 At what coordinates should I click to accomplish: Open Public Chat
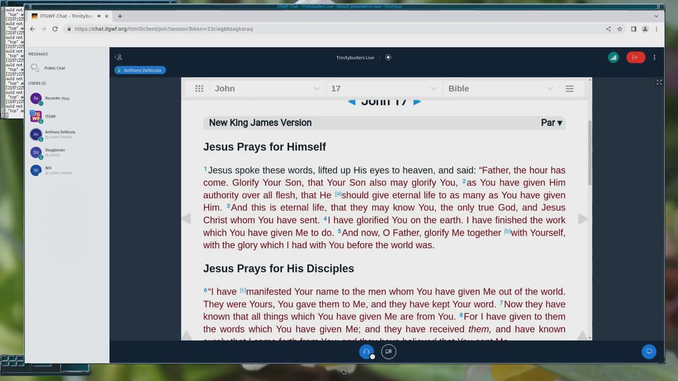[x=67, y=68]
